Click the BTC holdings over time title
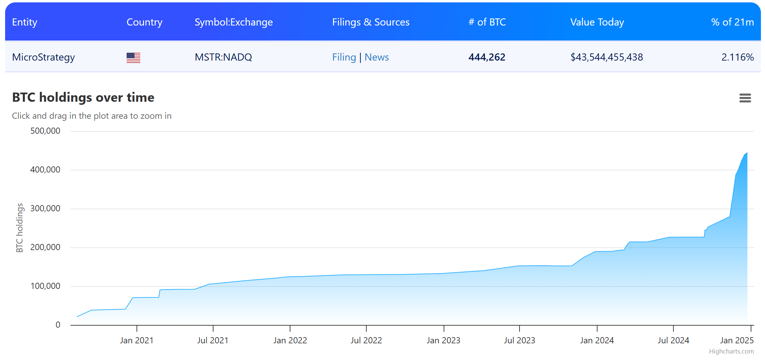Screen dimensions: 765x361 [x=83, y=98]
